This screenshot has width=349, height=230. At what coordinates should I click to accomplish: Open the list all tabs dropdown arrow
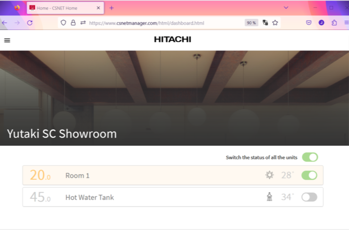pos(286,7)
